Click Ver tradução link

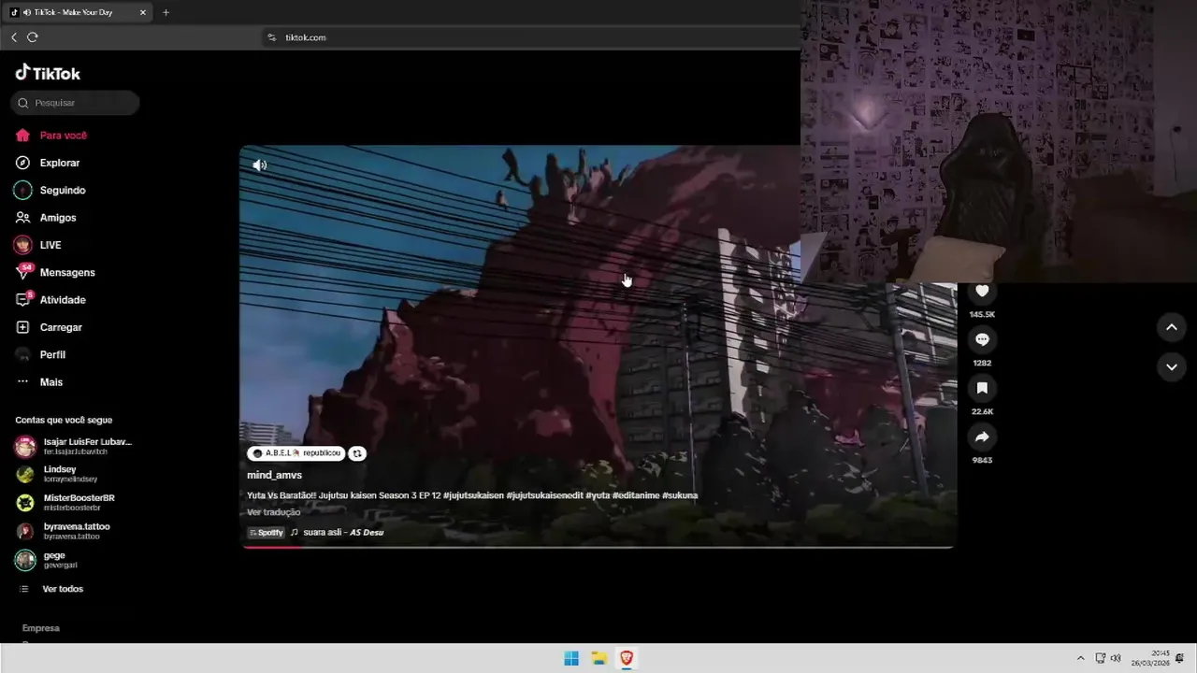273,512
